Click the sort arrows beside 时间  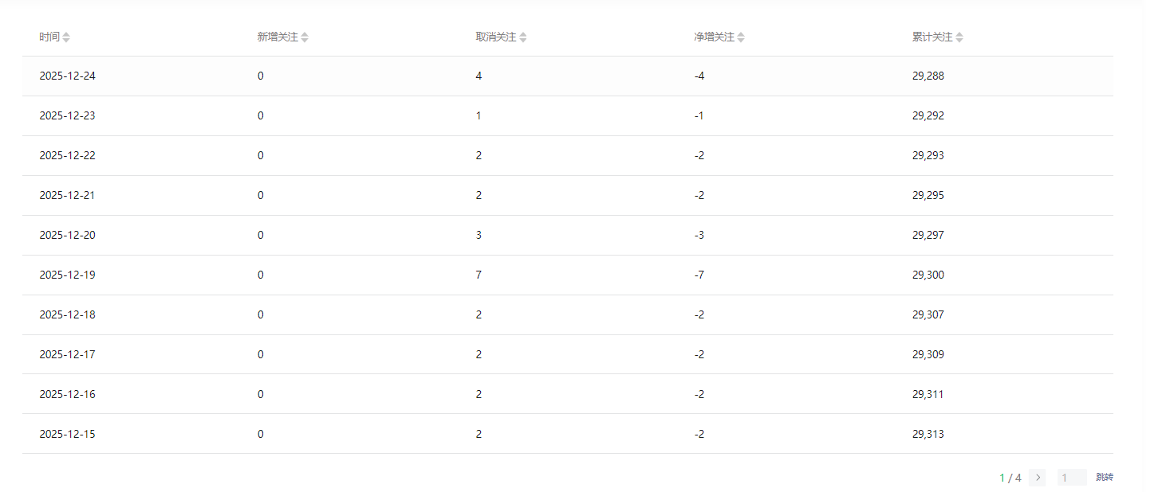pos(66,37)
